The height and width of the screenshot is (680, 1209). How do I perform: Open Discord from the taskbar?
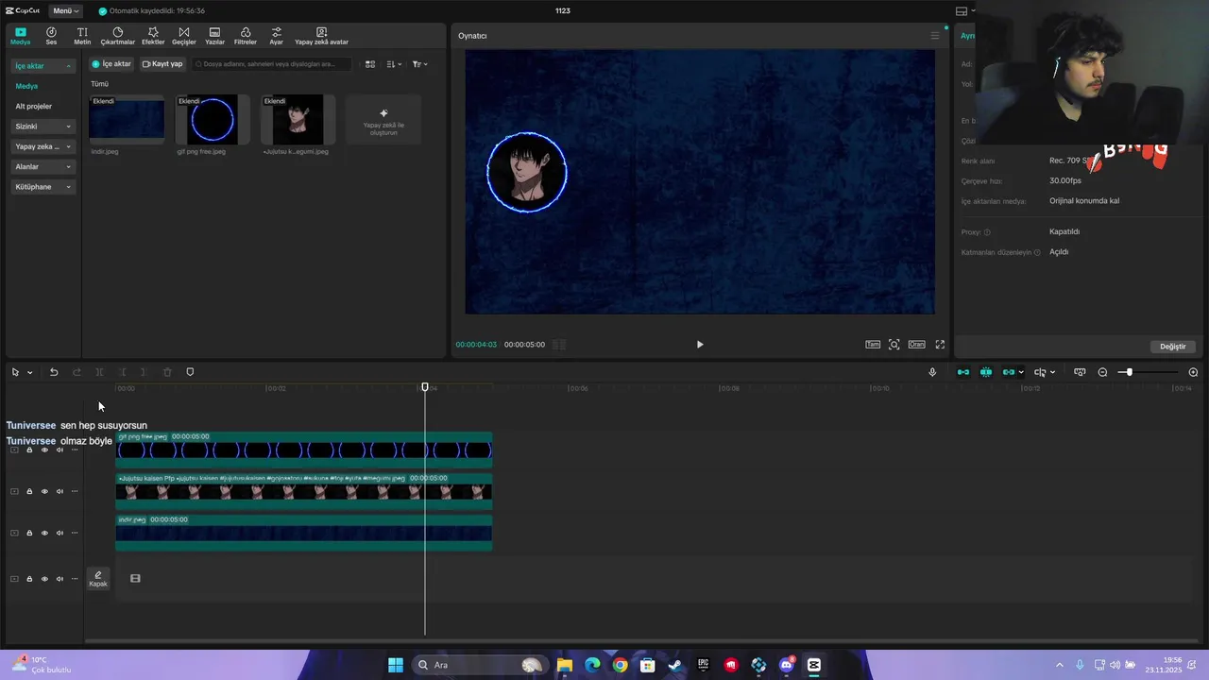click(787, 665)
